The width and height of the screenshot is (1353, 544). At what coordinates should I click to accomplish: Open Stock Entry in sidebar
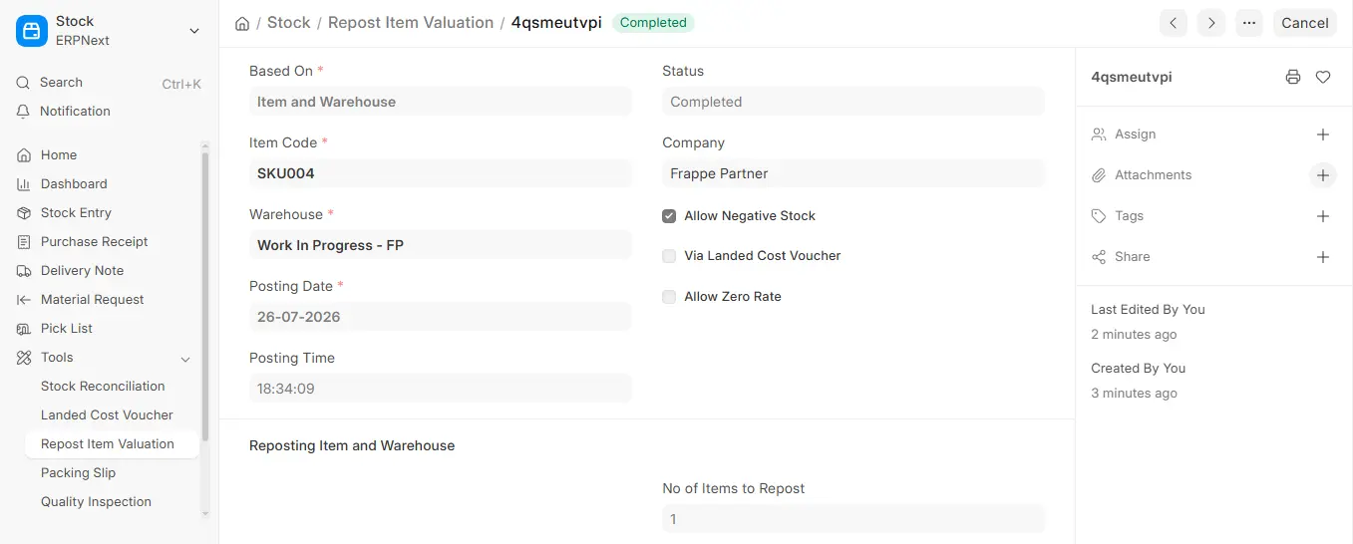(76, 213)
